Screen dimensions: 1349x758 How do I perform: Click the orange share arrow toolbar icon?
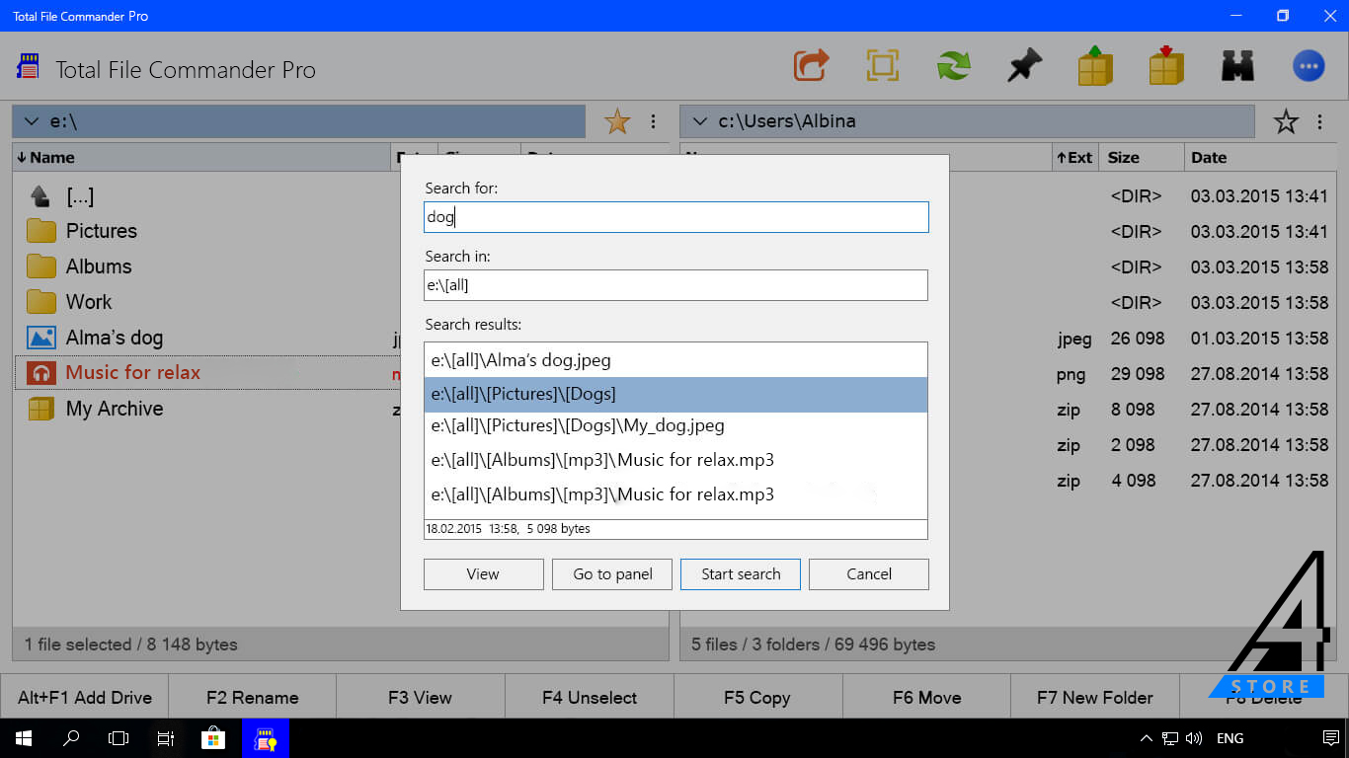tap(811, 66)
